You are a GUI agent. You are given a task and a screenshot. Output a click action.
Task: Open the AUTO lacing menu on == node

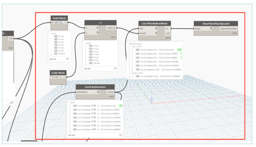pos(113,37)
